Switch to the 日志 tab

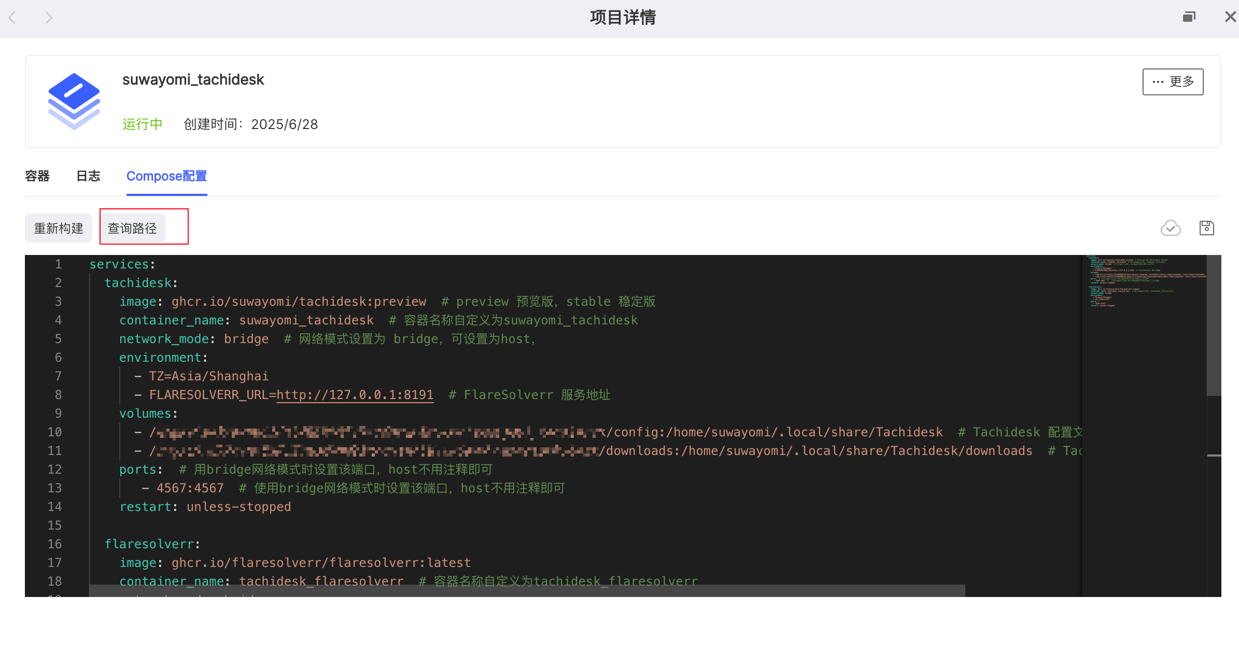(x=88, y=176)
